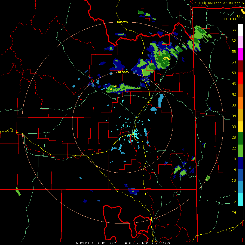This screenshot has width=245, height=245.
Task: Choose the navy blue legend swatch
Action: click(x=240, y=163)
